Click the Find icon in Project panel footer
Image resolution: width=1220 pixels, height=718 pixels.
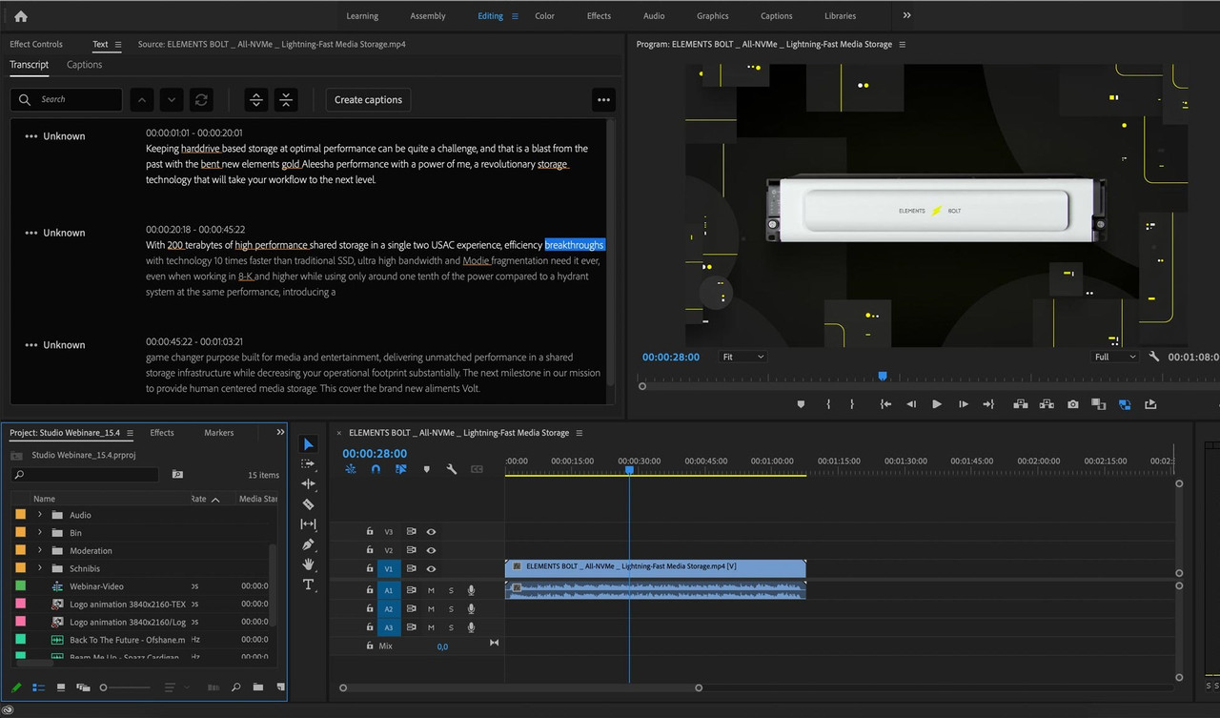click(x=235, y=687)
